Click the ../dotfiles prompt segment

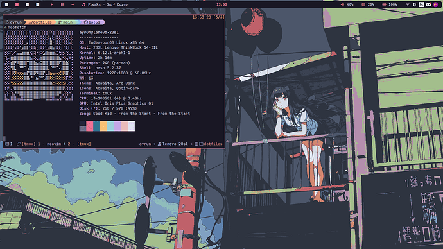40,22
